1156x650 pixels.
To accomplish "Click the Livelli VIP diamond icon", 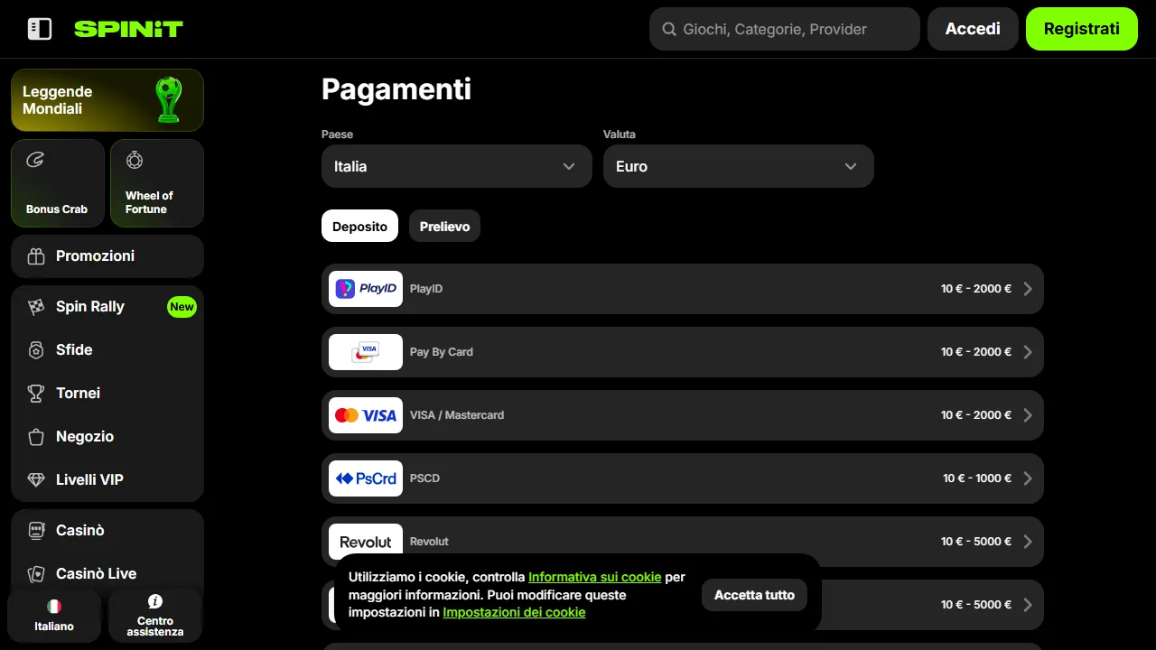I will click(x=36, y=480).
